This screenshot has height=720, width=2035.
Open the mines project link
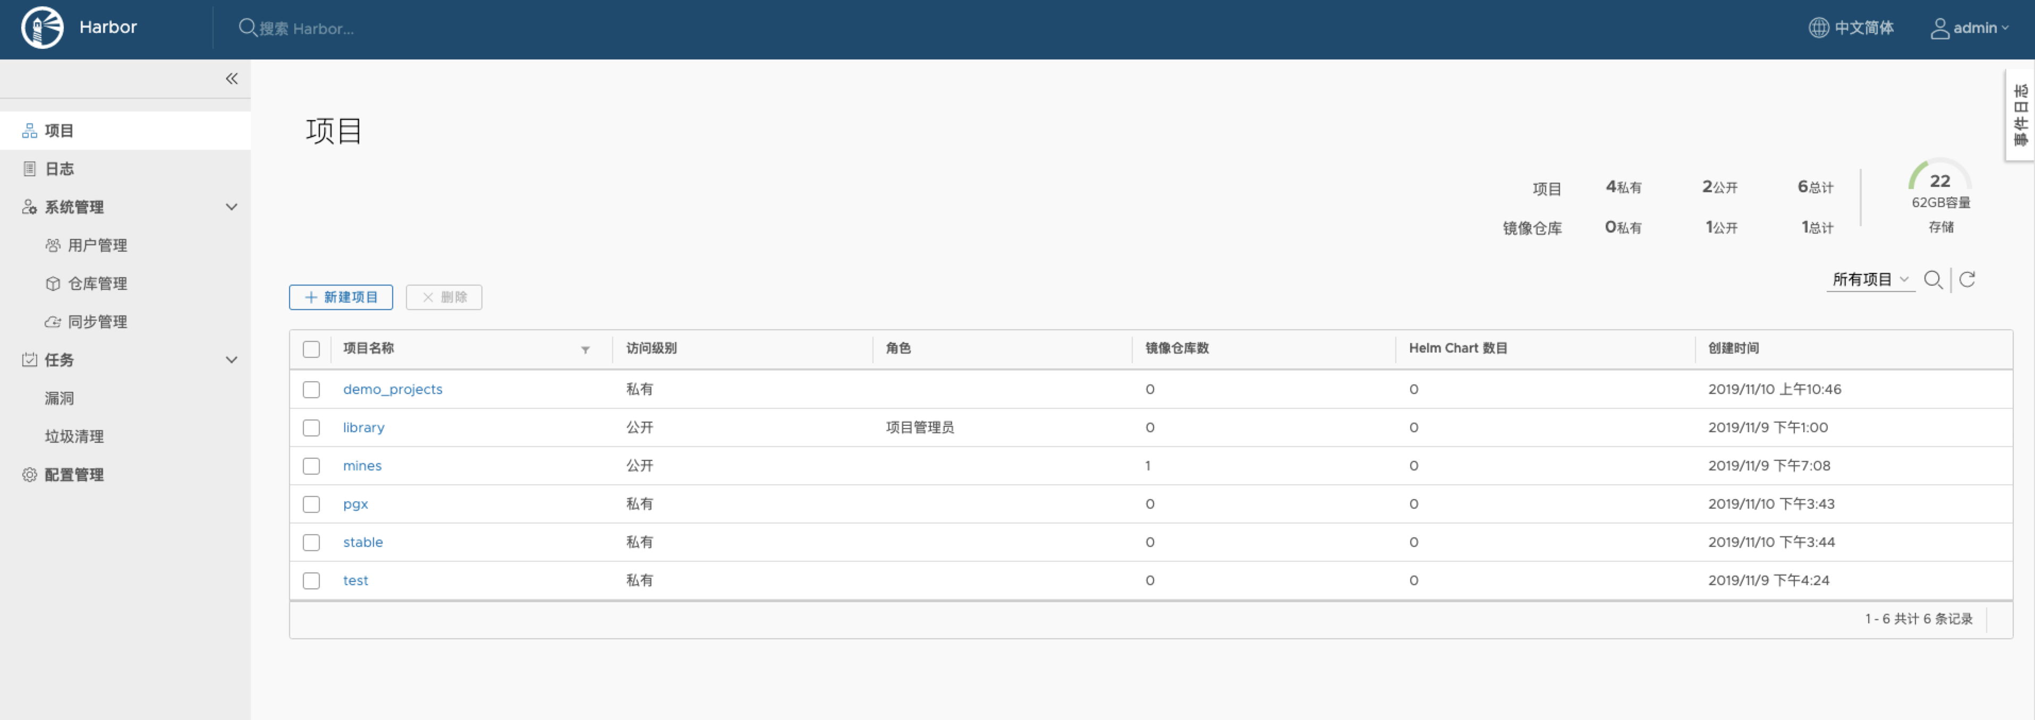point(362,466)
